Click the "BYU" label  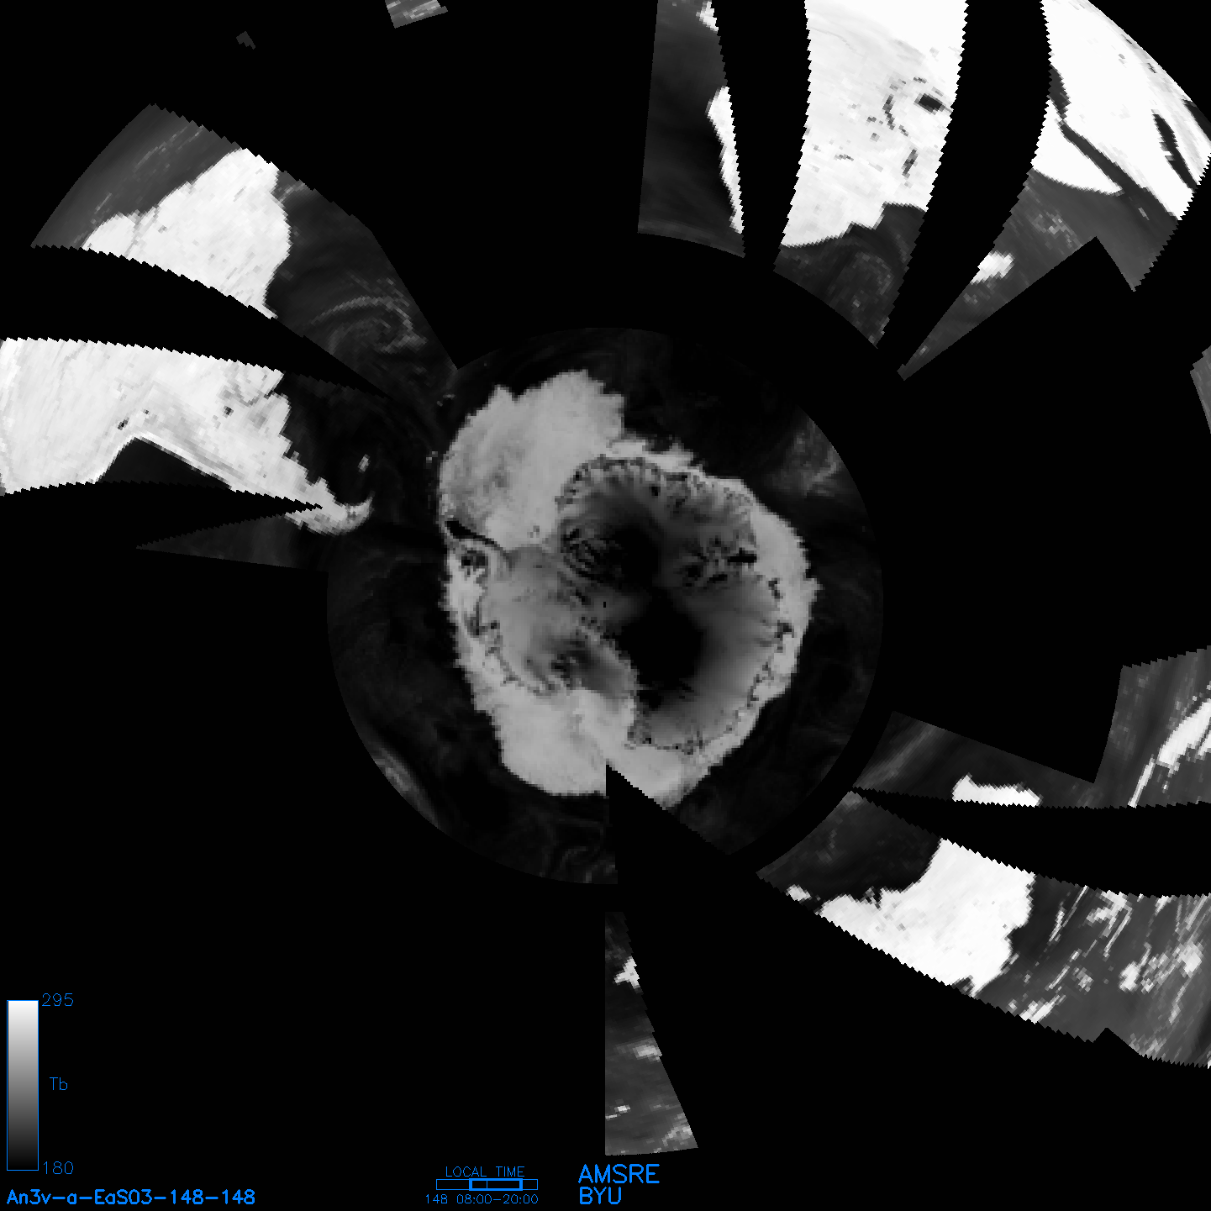[x=600, y=1196]
